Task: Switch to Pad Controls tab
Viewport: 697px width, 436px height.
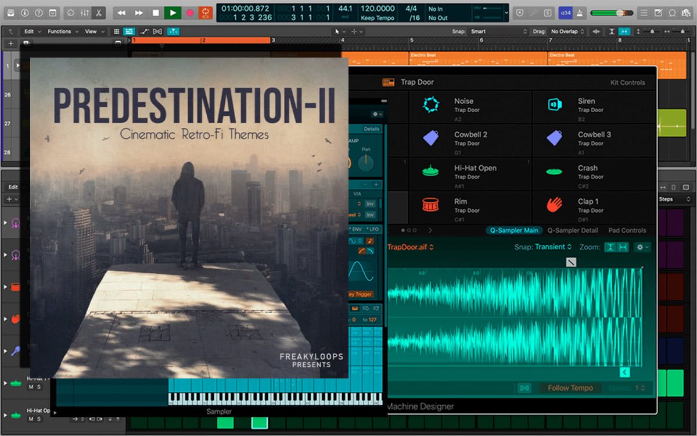Action: (627, 230)
